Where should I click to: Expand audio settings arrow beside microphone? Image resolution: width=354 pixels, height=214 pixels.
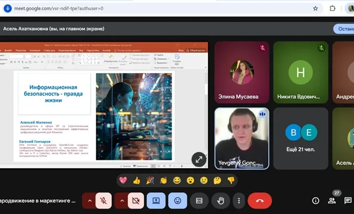pyautogui.click(x=89, y=201)
